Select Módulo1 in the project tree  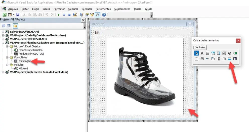(x=23, y=69)
